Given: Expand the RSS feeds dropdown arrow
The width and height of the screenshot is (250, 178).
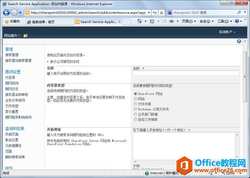Looking at the screenshot, I should pyautogui.click(x=158, y=21).
